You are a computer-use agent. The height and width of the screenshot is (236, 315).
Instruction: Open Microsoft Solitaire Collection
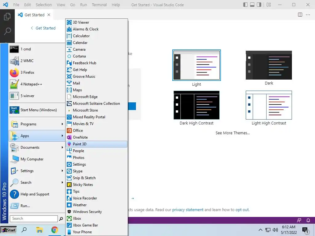97,103
